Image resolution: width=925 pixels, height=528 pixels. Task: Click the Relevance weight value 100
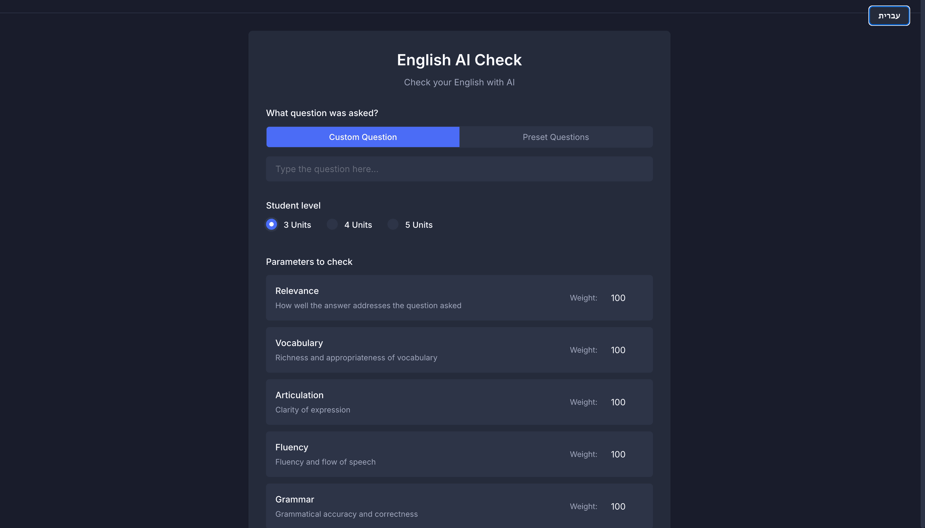(618, 298)
